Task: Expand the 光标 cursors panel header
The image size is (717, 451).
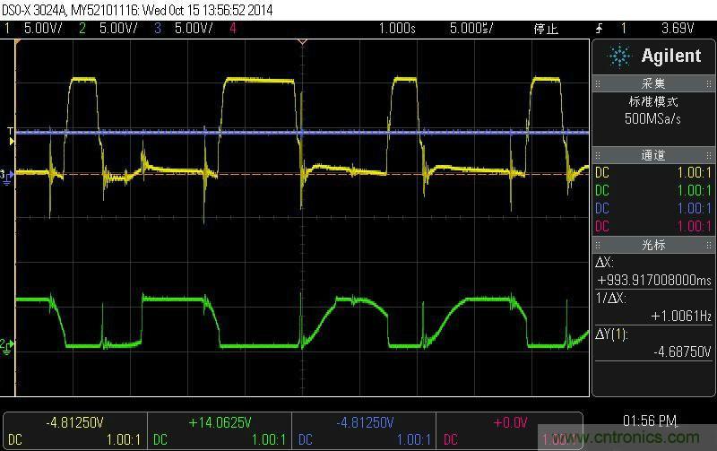Action: coord(652,244)
